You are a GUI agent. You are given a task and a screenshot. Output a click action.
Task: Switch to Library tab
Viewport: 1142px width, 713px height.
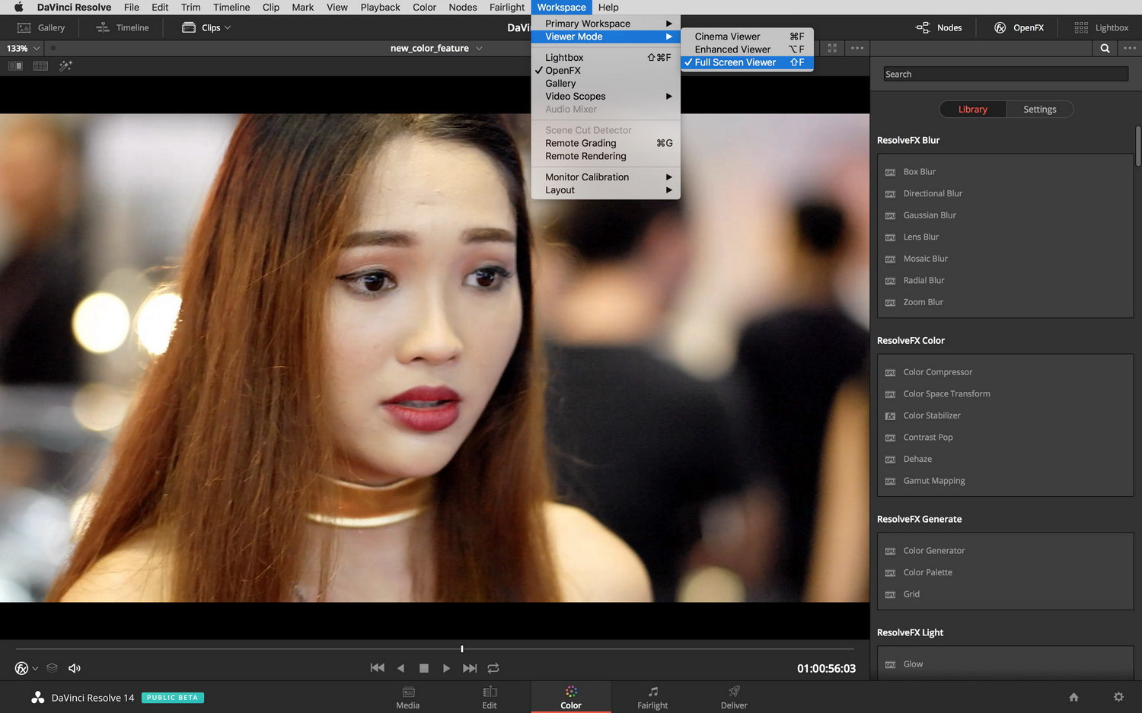click(x=972, y=110)
